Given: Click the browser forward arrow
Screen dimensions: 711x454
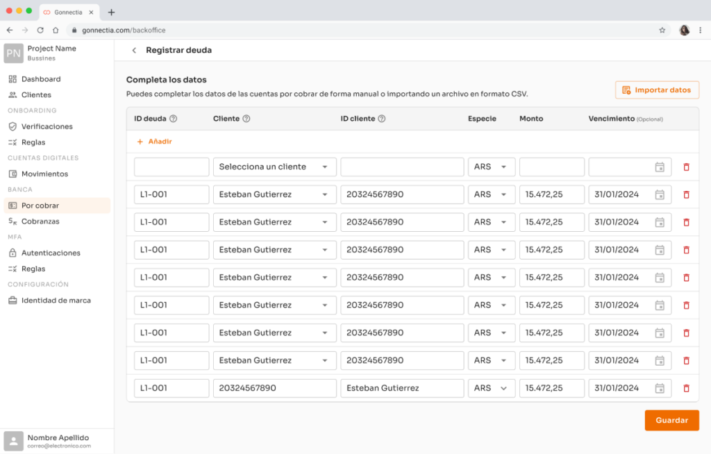Looking at the screenshot, I should coord(25,30).
